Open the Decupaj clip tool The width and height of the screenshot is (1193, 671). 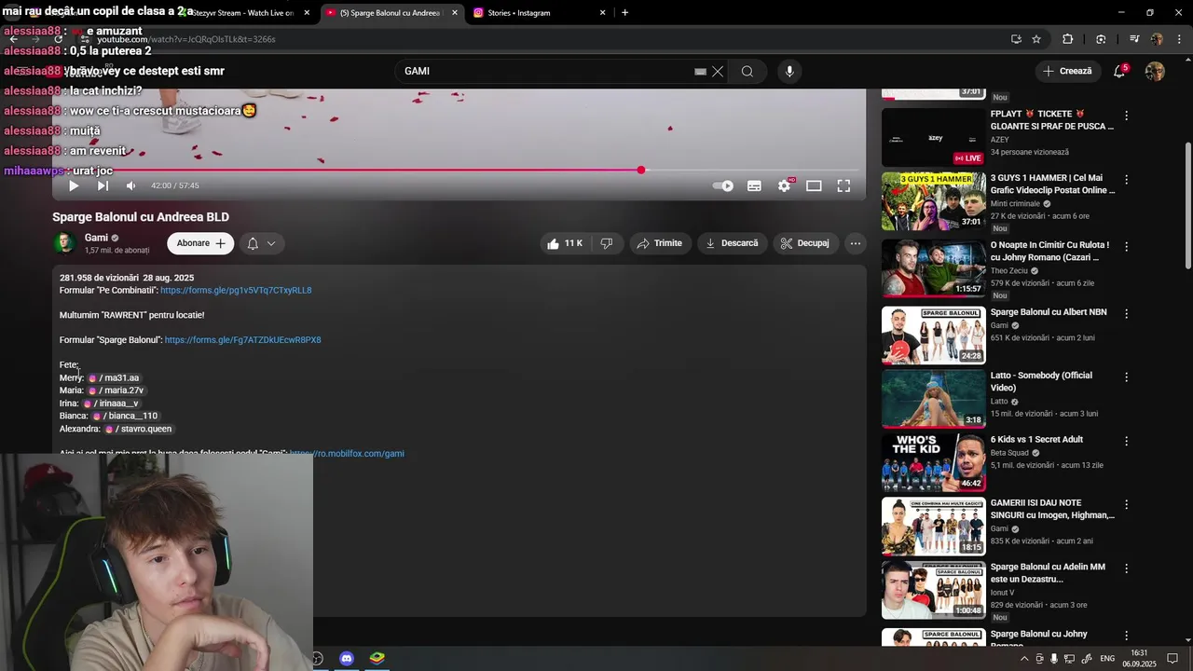[x=805, y=243]
